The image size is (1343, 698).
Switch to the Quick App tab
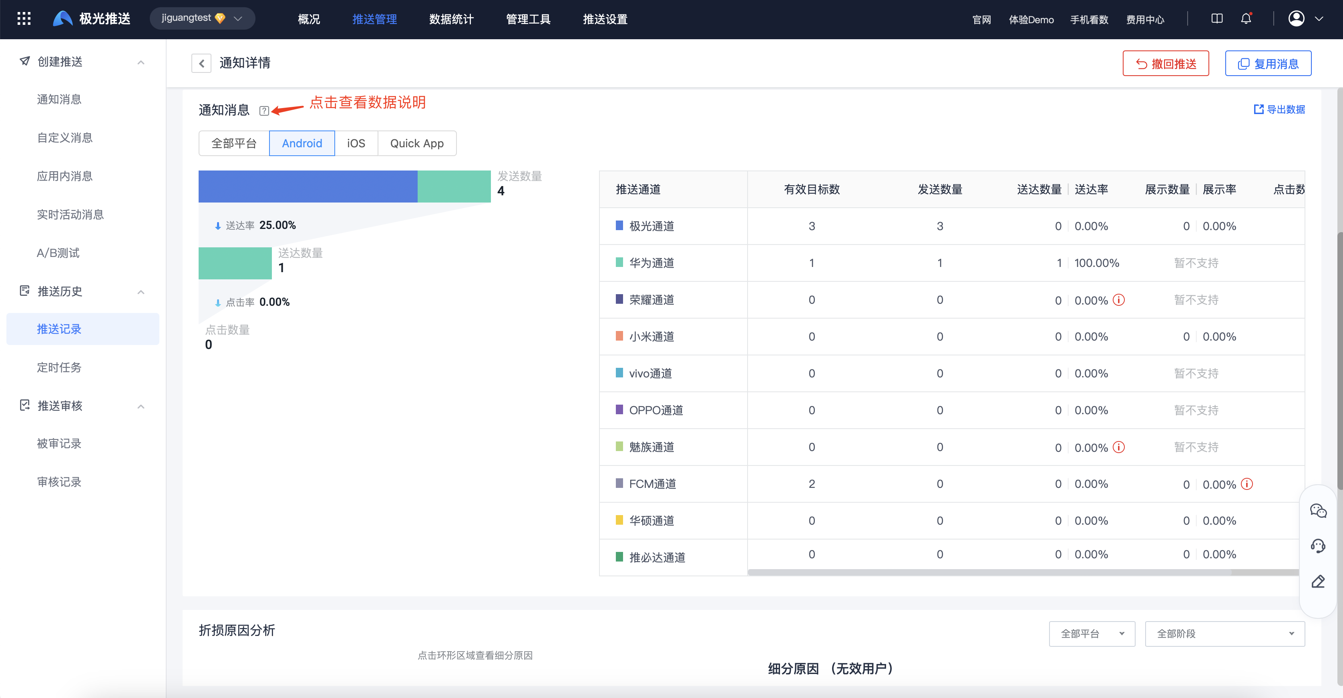pos(416,143)
